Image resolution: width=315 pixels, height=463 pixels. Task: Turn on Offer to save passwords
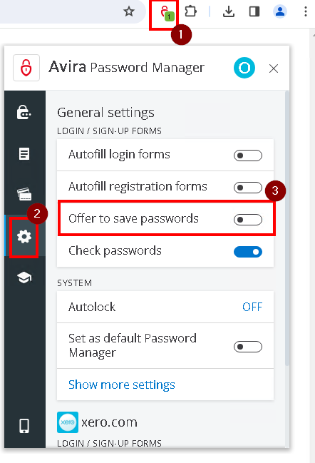(248, 220)
